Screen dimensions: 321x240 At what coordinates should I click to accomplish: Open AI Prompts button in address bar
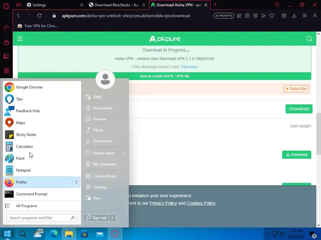click(x=224, y=16)
